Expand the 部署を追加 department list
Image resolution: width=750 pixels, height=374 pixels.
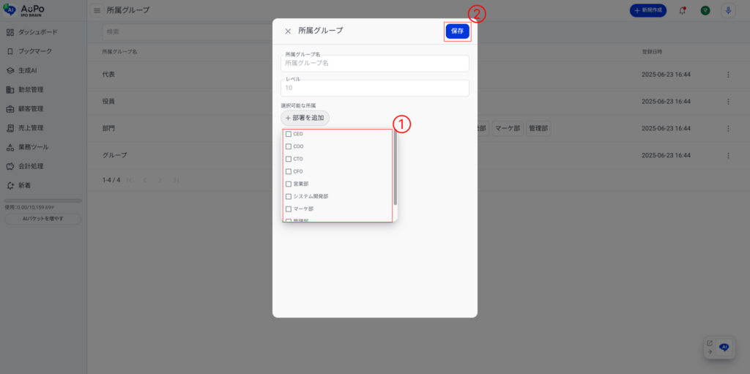coord(305,117)
